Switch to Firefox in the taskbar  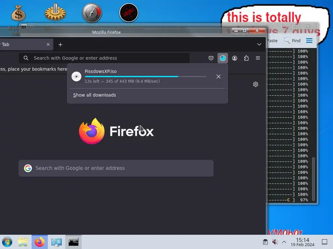click(39, 242)
